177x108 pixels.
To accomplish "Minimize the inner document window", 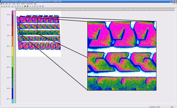I will (x=172, y=4).
